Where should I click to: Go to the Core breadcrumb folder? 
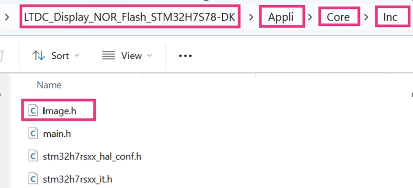[x=339, y=17]
